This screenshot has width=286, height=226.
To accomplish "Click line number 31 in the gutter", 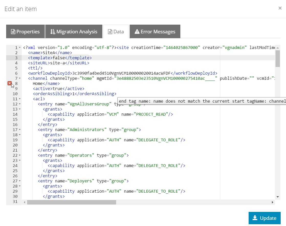I will 15,201.
